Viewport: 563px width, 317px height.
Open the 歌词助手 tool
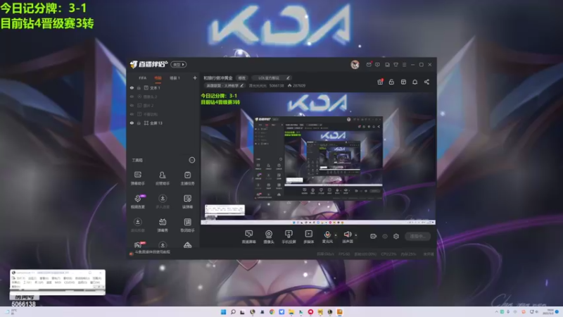187,225
